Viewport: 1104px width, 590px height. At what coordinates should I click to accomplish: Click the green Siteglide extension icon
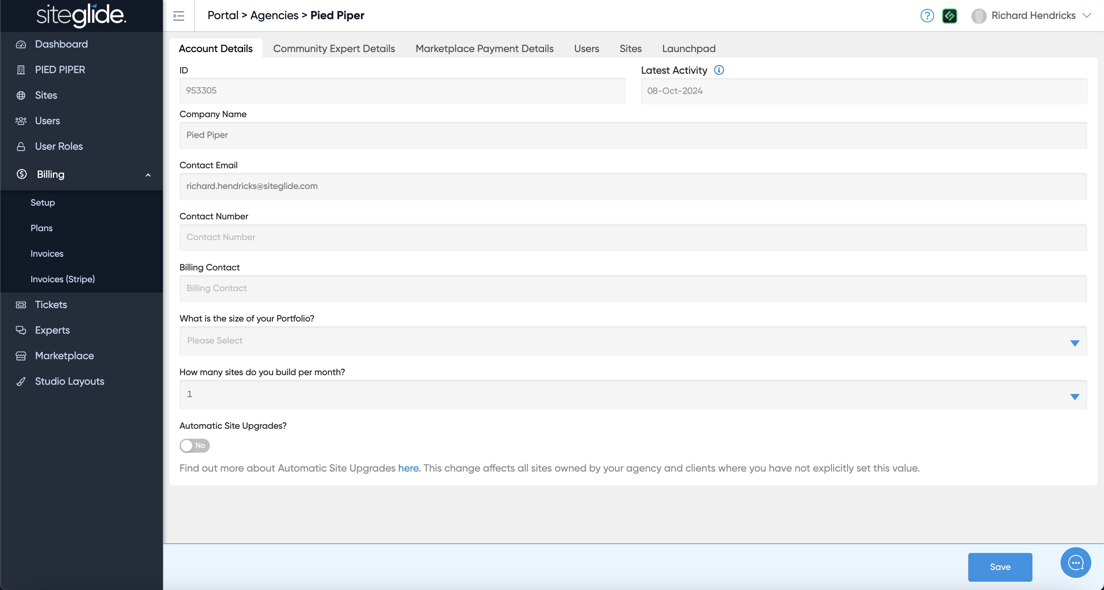949,16
